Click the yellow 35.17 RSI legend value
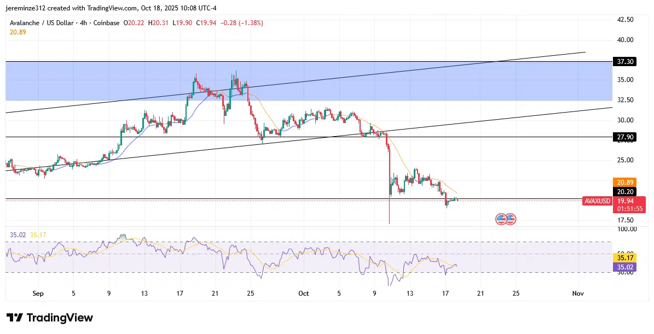Image resolution: width=654 pixels, height=334 pixels. pos(38,235)
